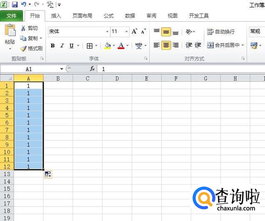Click the Insert Function fx icon
Viewport: 265px width, 221px height.
(x=92, y=69)
